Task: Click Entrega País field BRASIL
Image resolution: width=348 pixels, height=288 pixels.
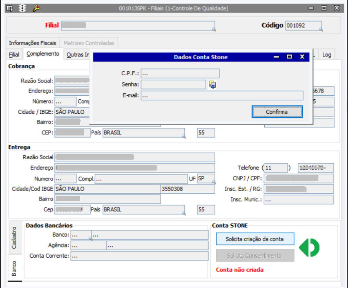Action: [x=144, y=210]
